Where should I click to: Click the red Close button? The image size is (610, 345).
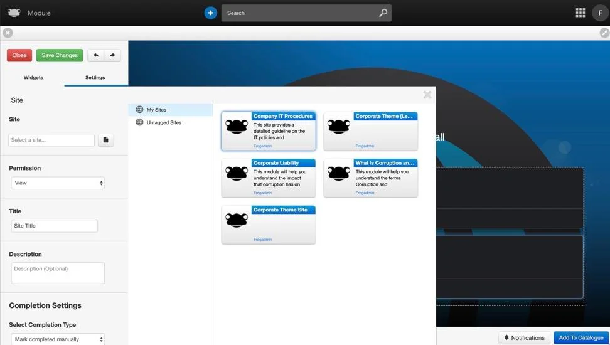[x=19, y=55]
